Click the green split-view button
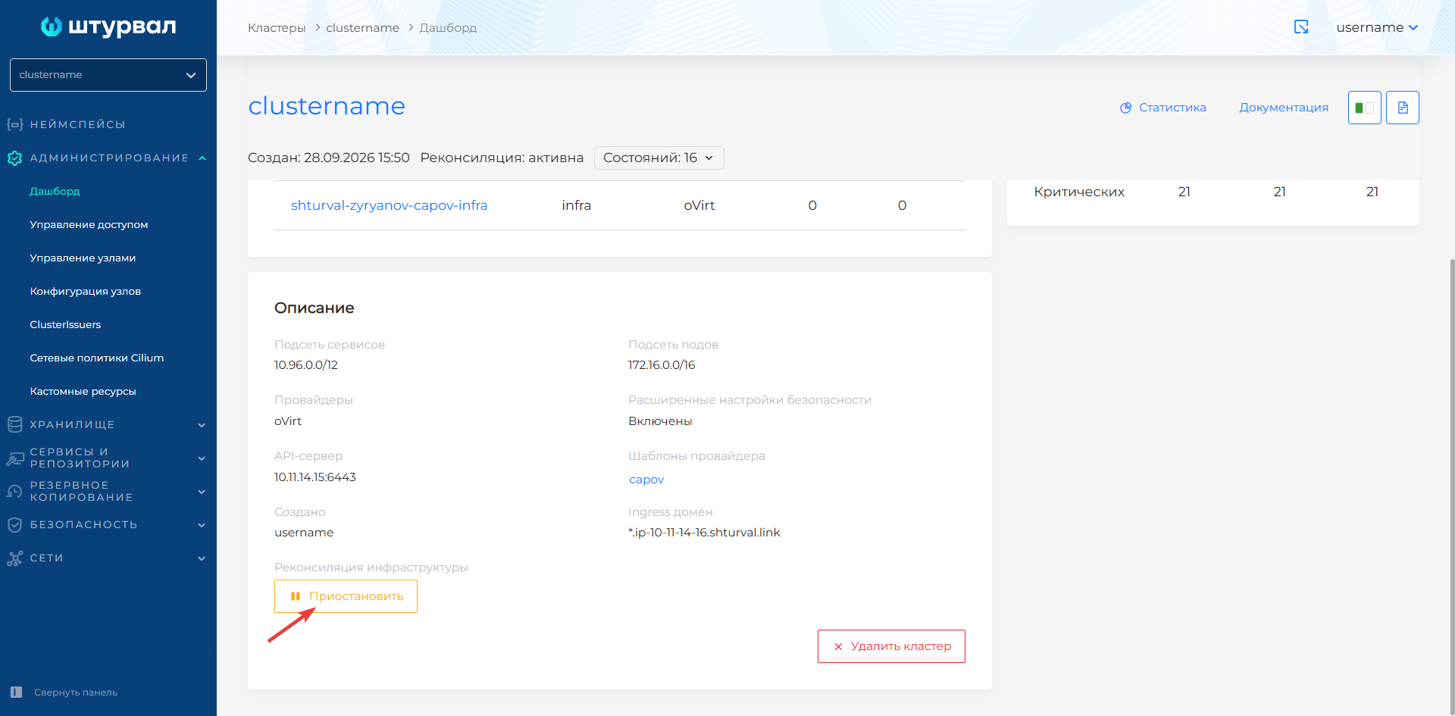 [1365, 108]
